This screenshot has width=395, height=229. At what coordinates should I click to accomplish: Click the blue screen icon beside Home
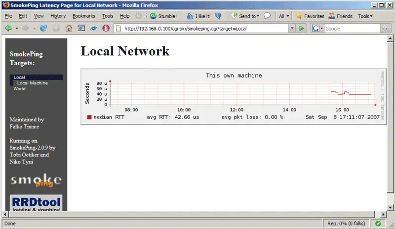coord(81,28)
